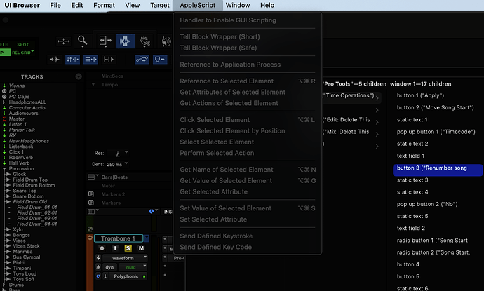Click the Field Drum Top track
The image size is (484, 291).
(30, 180)
